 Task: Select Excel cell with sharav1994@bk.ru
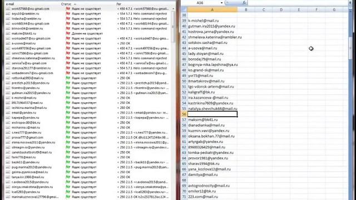click(212, 163)
